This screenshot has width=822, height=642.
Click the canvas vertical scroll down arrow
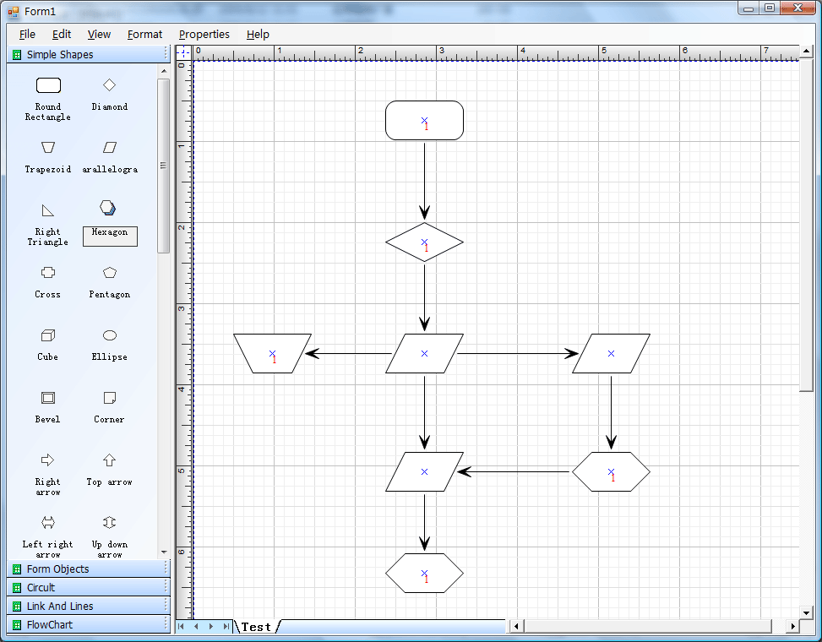(x=806, y=612)
